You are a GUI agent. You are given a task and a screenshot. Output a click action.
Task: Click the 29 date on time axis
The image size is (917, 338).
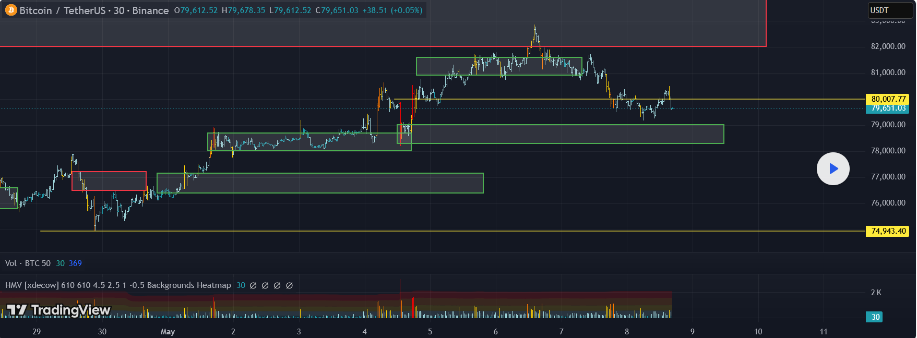tap(37, 332)
